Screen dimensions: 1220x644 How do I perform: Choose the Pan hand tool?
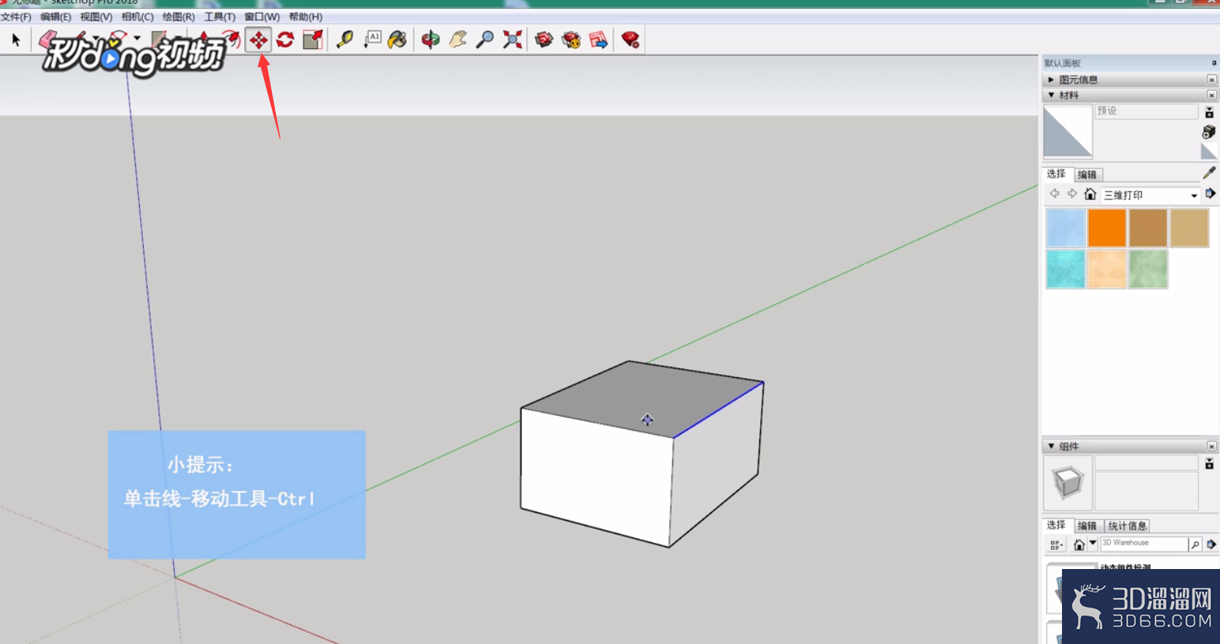(457, 39)
